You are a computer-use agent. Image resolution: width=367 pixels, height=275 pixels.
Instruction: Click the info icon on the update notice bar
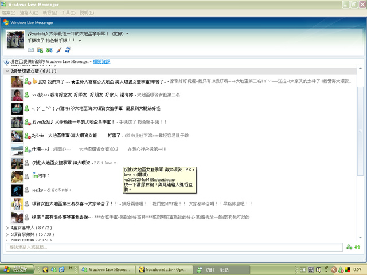(6, 61)
